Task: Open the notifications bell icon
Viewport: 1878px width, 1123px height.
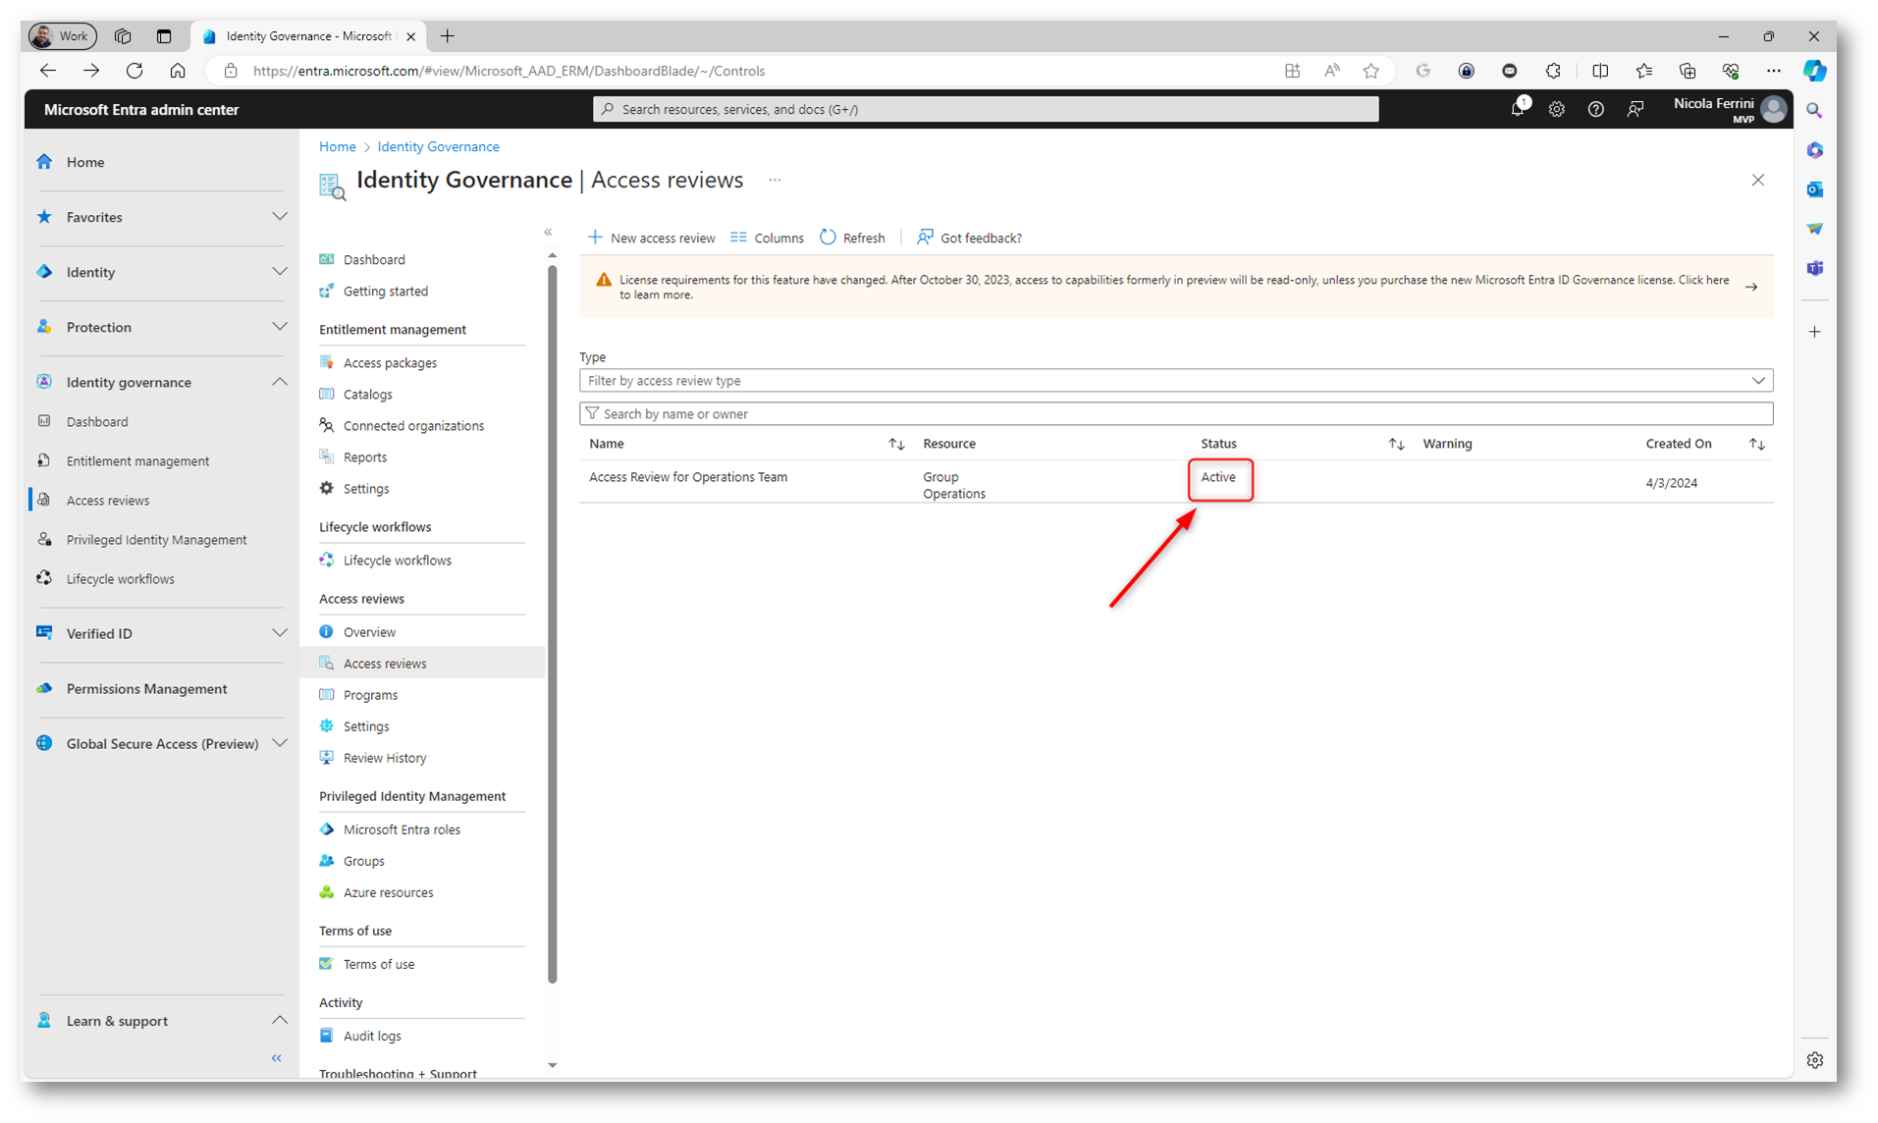Action: pos(1518,108)
